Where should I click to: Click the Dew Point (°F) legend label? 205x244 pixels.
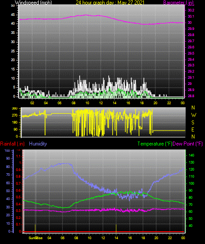point(188,144)
